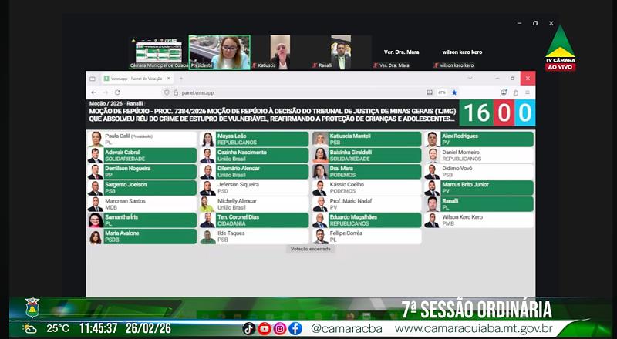Click the Facebook icon in bottom banner
The height and width of the screenshot is (339, 617).
[295, 328]
